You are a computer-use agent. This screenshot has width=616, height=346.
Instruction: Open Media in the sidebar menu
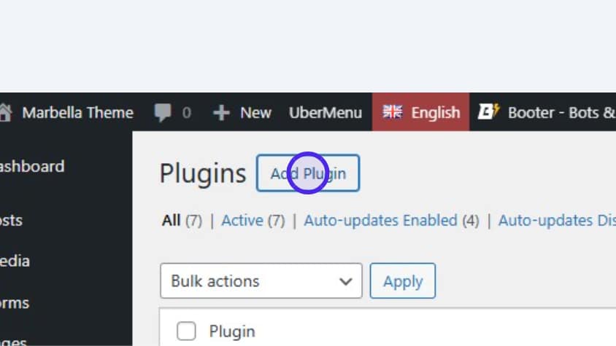pyautogui.click(x=15, y=261)
